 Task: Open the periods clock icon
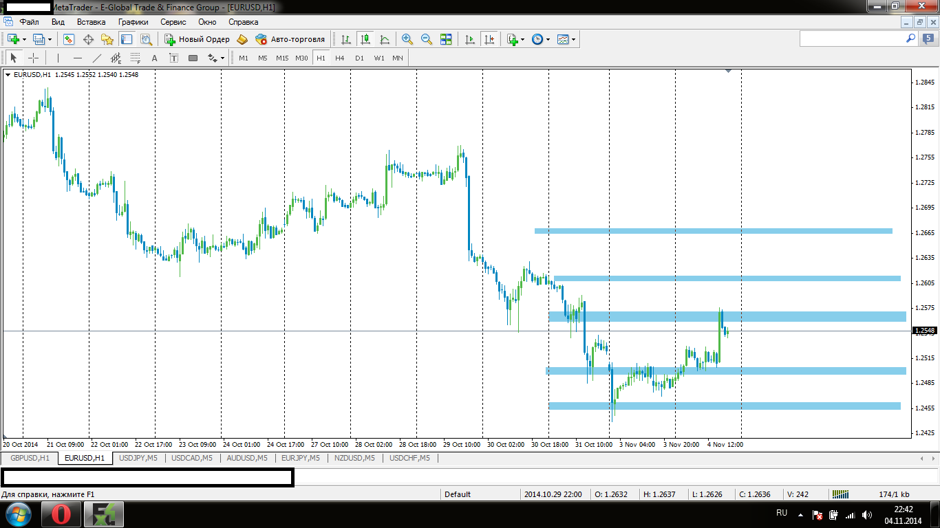pos(537,39)
